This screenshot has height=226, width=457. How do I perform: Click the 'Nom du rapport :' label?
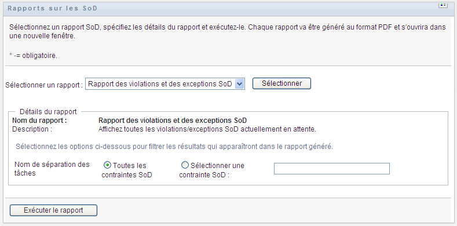click(x=39, y=121)
